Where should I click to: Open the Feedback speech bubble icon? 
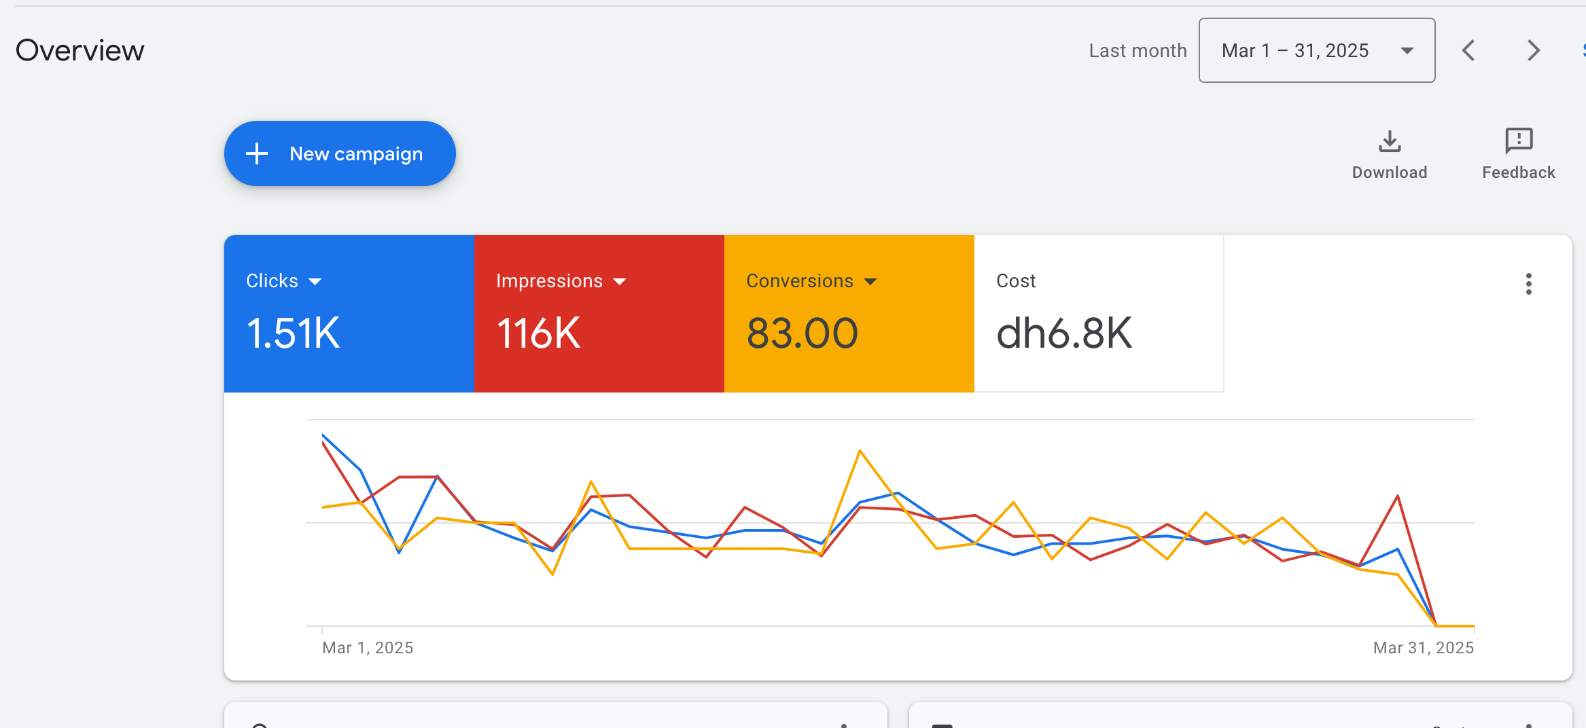click(x=1519, y=141)
